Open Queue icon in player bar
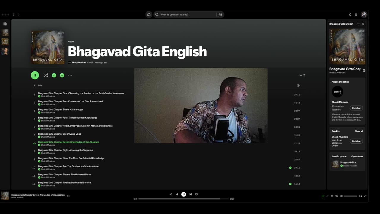The image size is (380, 214). point(332,196)
